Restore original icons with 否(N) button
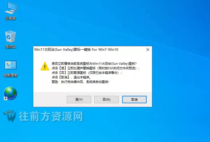This screenshot has height=142, width=210. [x=107, y=100]
